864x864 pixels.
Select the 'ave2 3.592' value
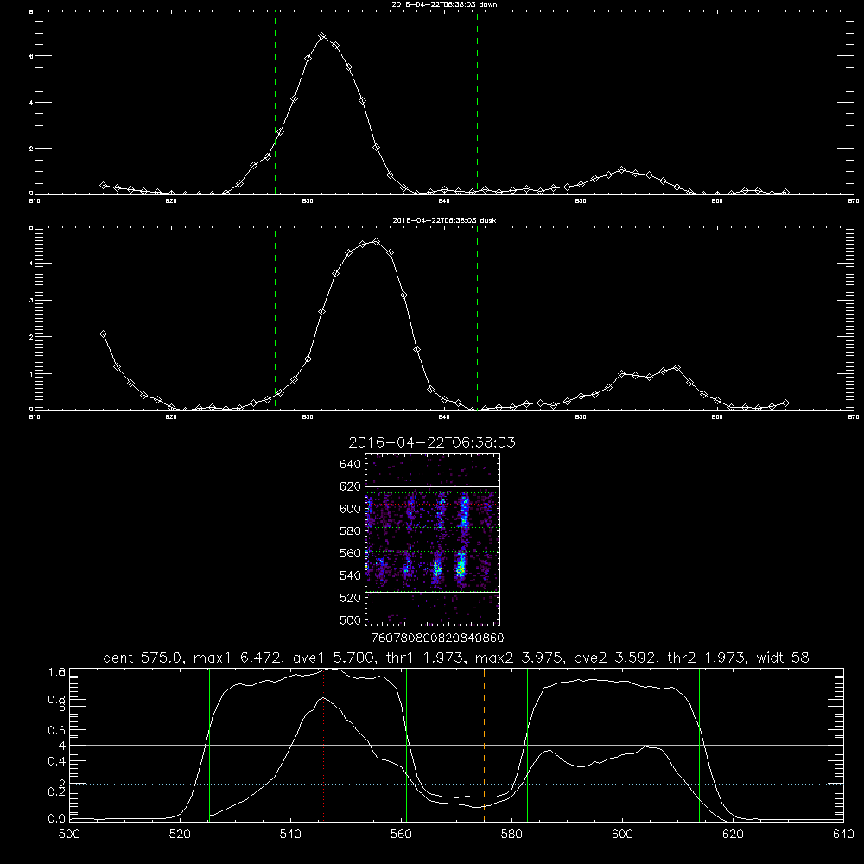616,658
